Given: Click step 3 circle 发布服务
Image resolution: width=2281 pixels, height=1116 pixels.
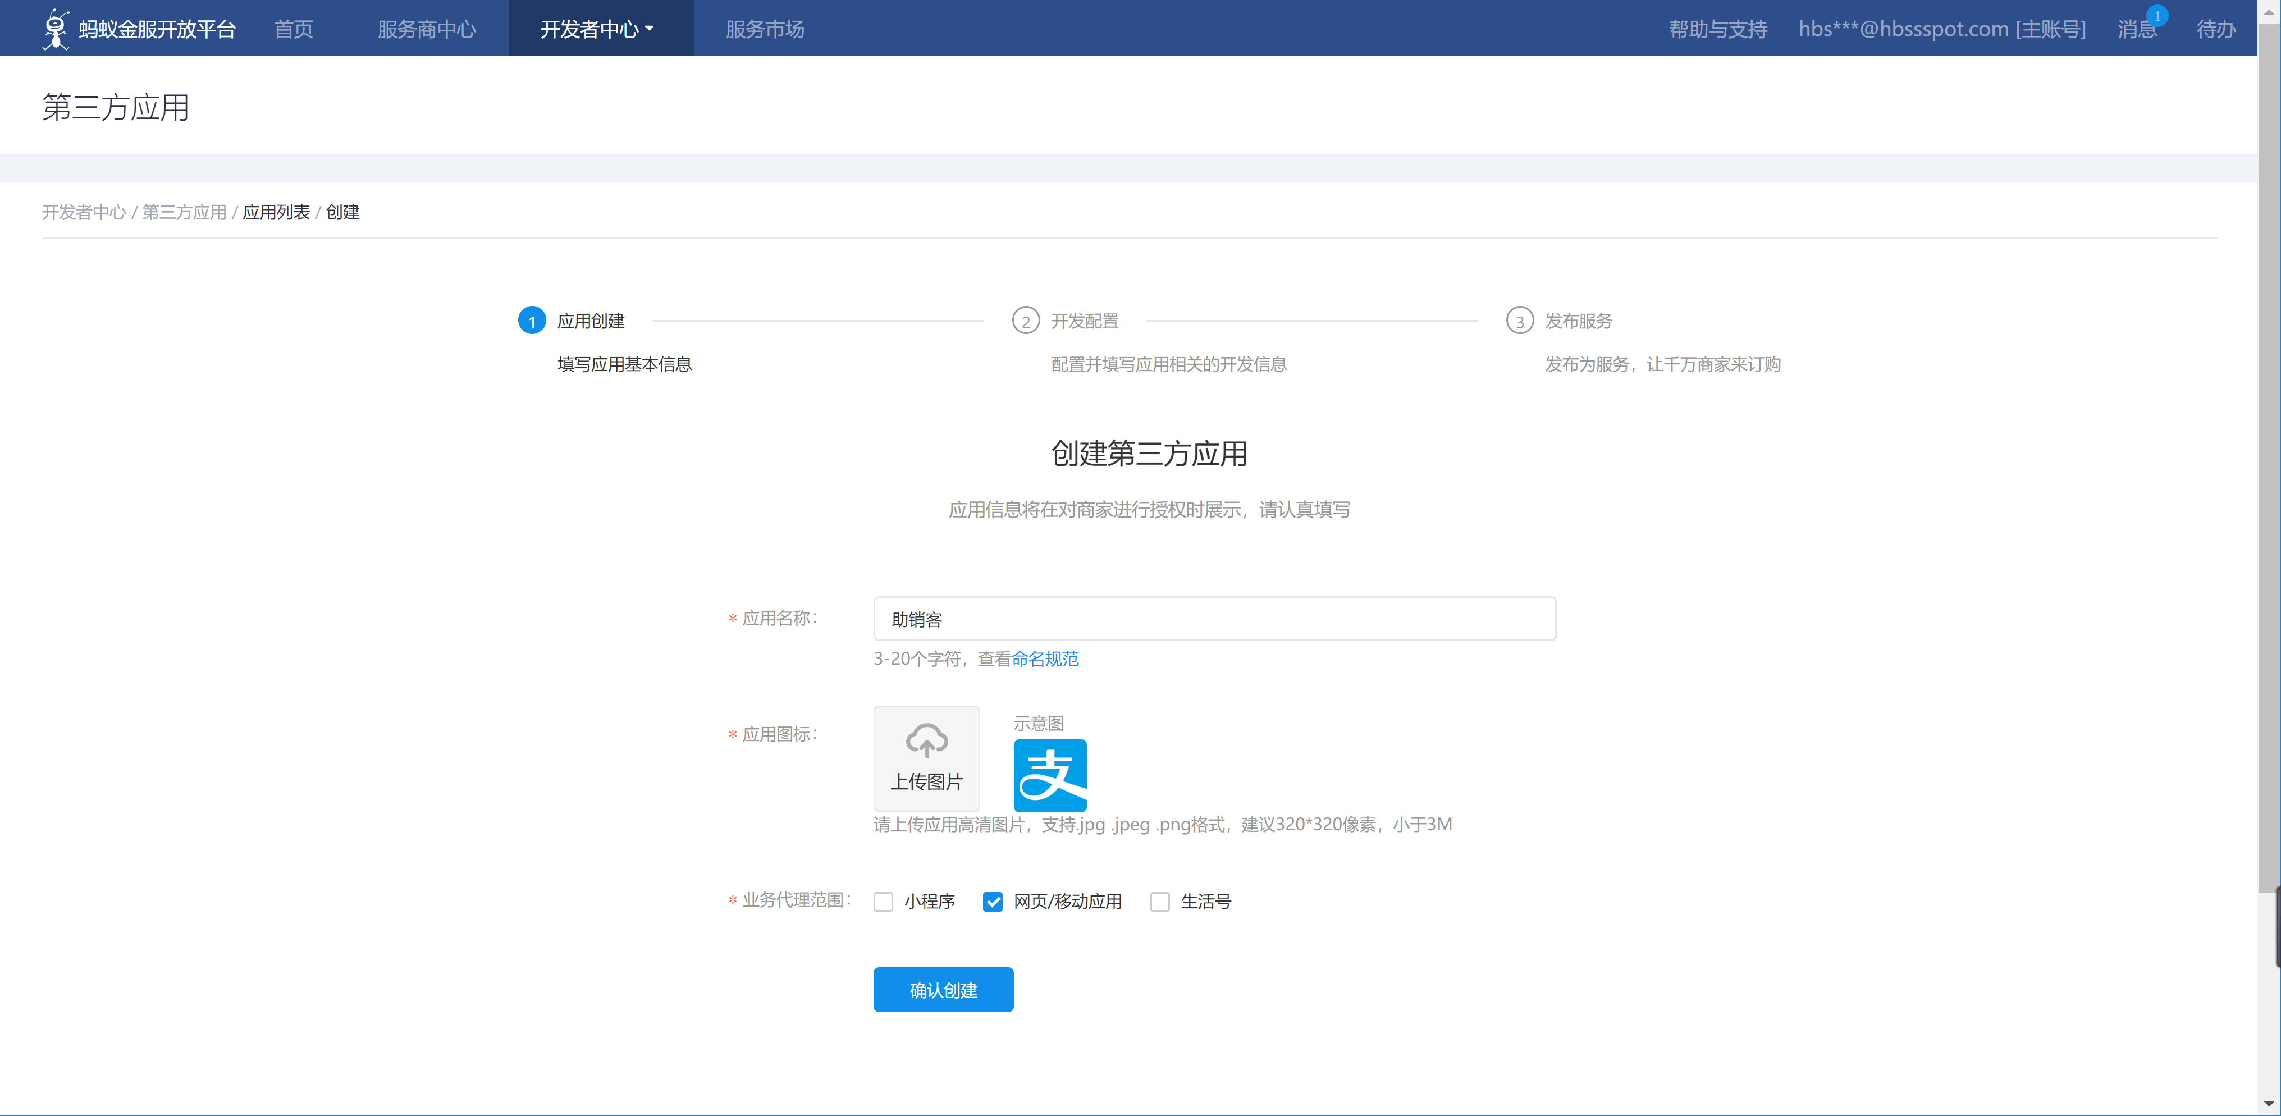Looking at the screenshot, I should (1520, 321).
